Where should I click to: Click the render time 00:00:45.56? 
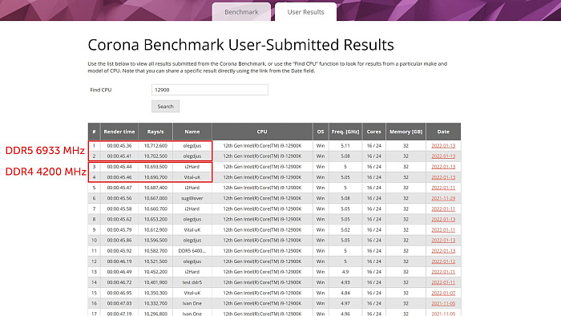pyautogui.click(x=119, y=198)
